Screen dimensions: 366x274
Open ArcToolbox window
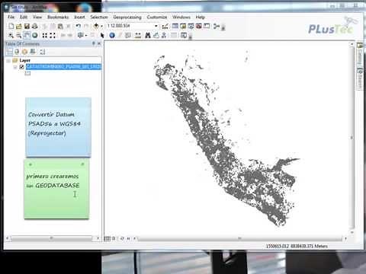[x=199, y=26]
